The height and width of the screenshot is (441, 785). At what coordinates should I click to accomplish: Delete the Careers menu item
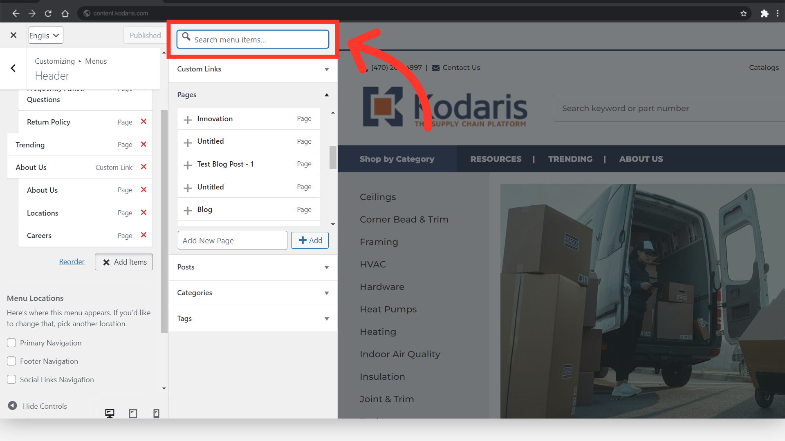click(x=144, y=235)
